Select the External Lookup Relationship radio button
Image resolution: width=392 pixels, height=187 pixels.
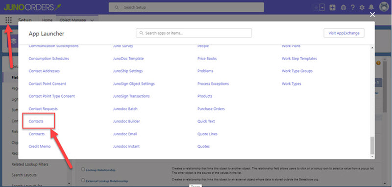(x=83, y=180)
